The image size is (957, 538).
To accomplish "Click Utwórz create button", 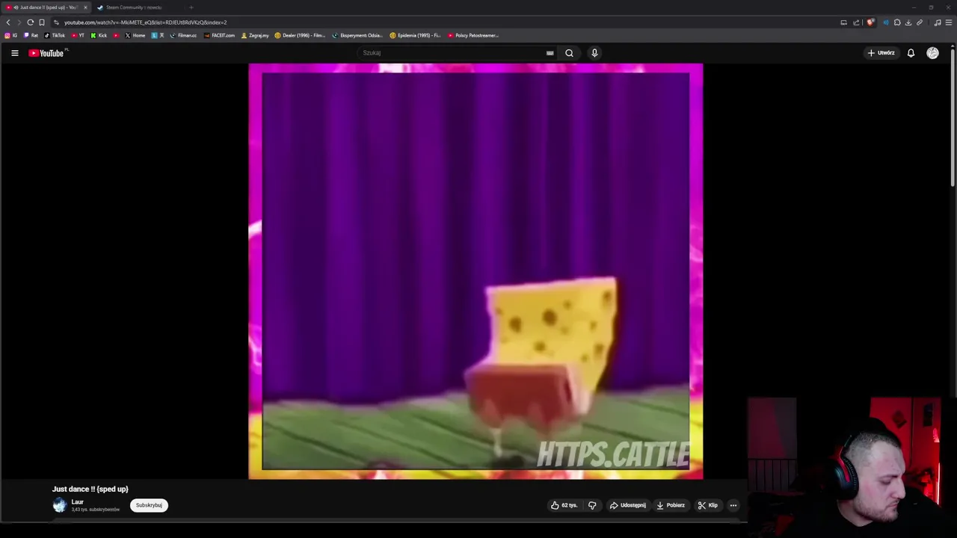I will [x=881, y=53].
